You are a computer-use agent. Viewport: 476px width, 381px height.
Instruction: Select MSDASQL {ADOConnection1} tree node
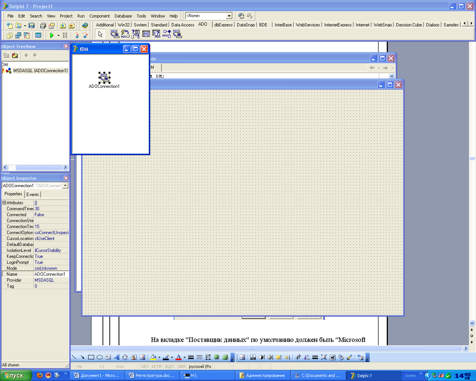(x=40, y=71)
